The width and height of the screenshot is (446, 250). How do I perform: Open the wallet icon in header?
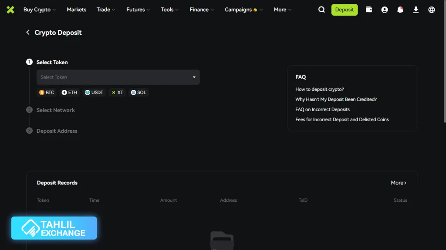click(369, 10)
